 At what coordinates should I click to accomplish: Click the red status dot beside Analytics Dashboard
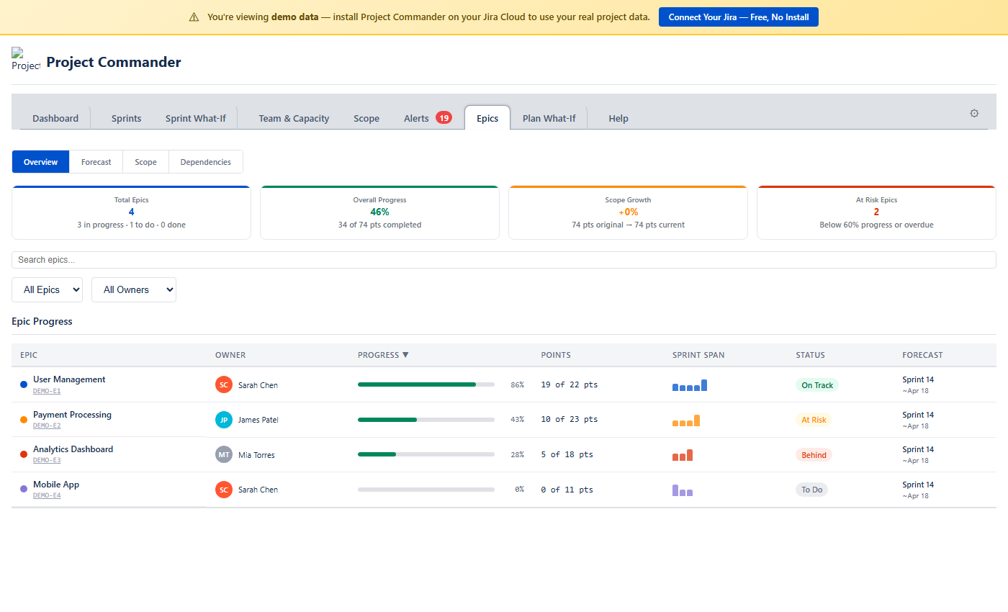click(23, 454)
